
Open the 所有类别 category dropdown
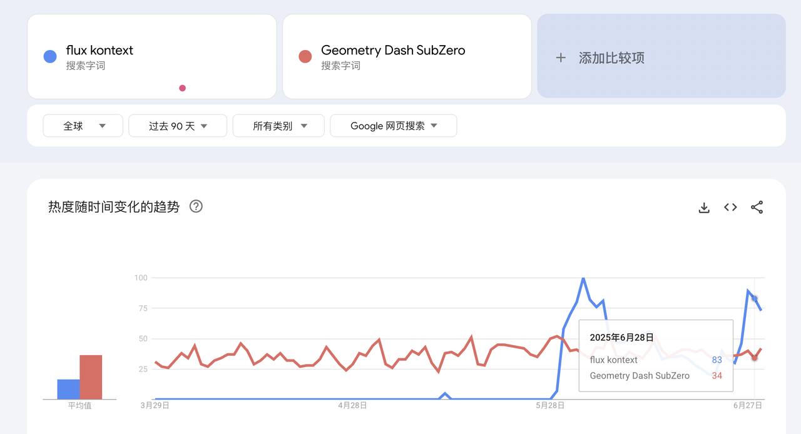pos(278,126)
